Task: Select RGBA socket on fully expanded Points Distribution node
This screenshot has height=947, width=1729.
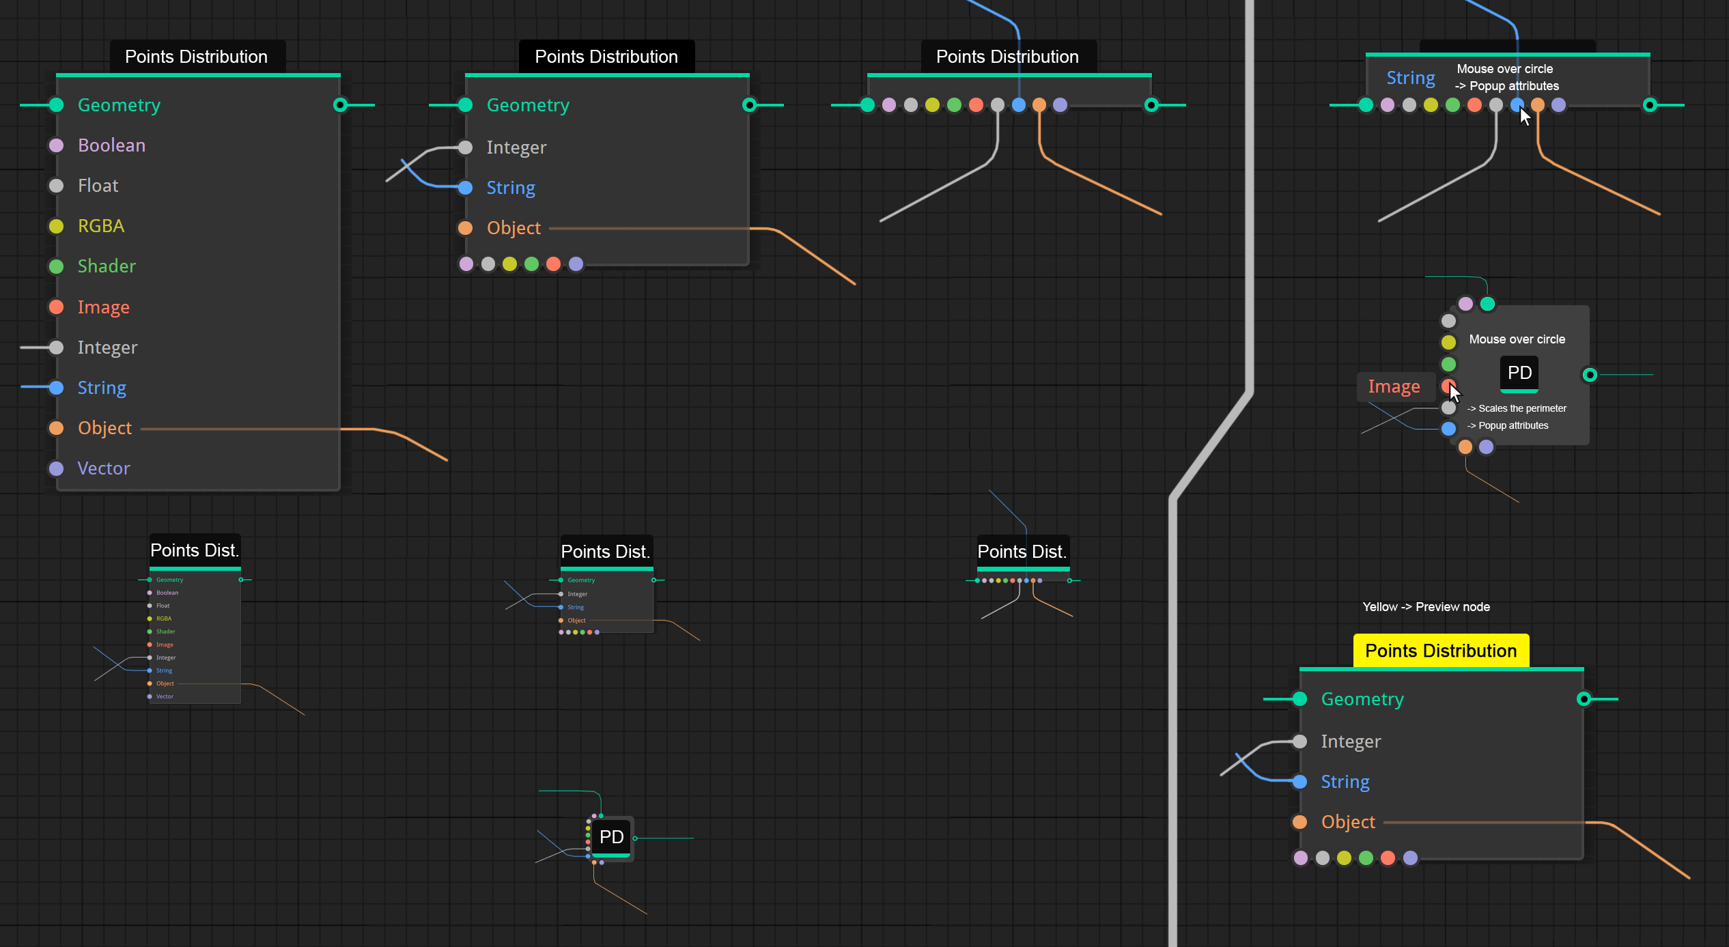Action: point(57,226)
